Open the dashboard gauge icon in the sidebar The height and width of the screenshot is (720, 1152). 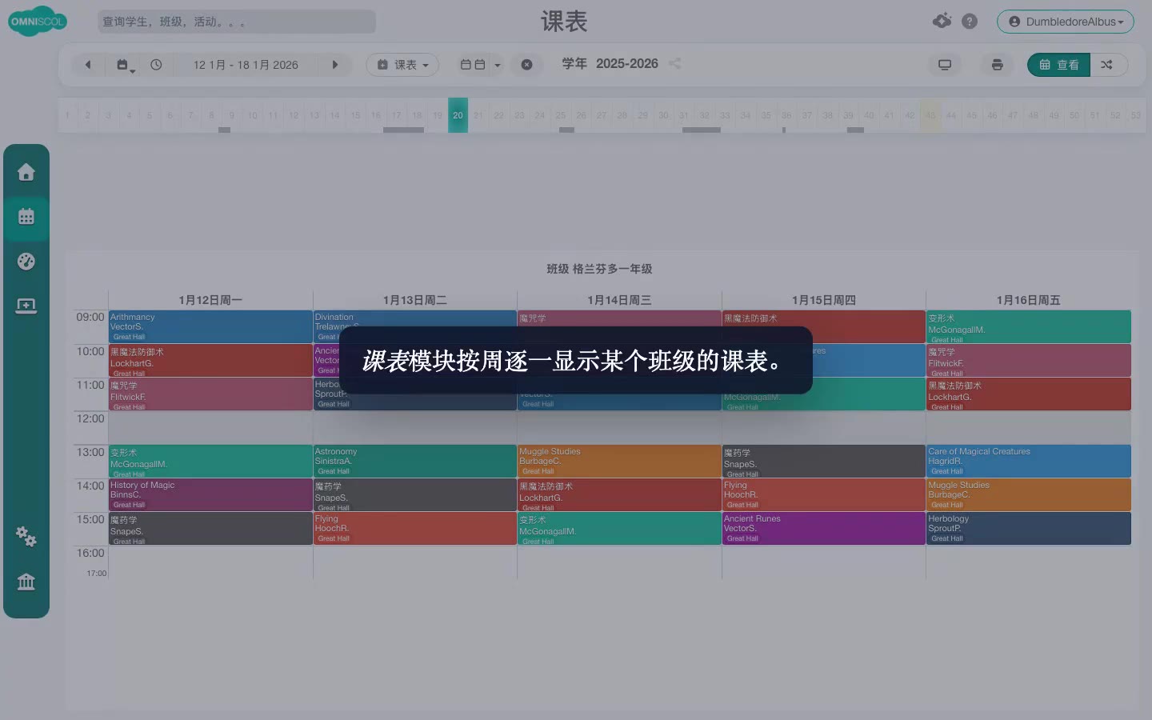click(x=26, y=261)
